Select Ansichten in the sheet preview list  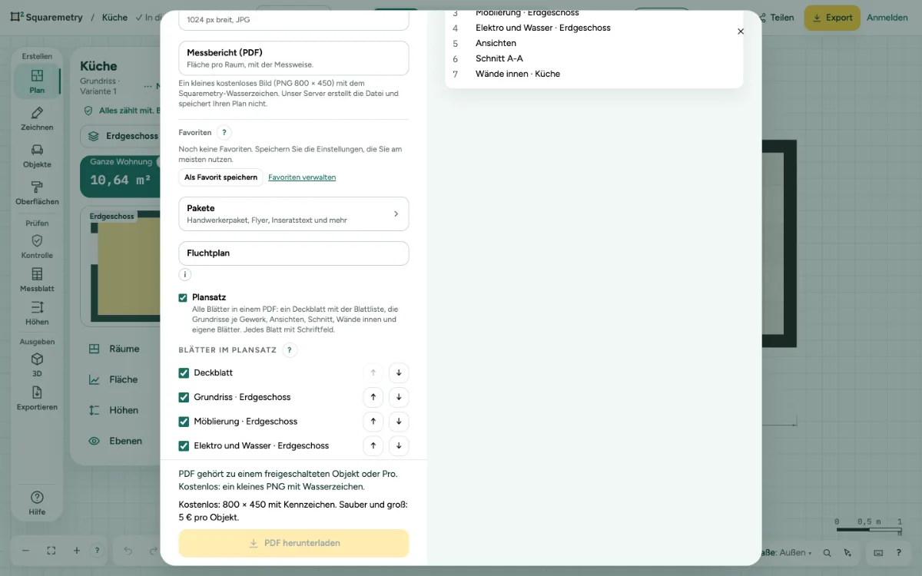click(496, 44)
